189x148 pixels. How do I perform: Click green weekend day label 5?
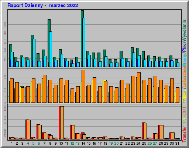click(33, 144)
